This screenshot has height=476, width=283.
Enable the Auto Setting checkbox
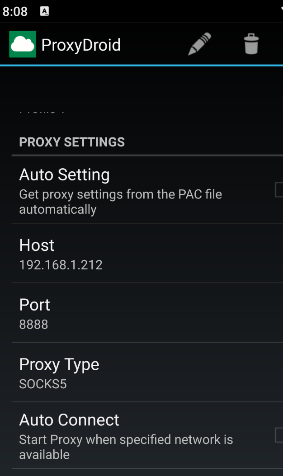coord(279,190)
